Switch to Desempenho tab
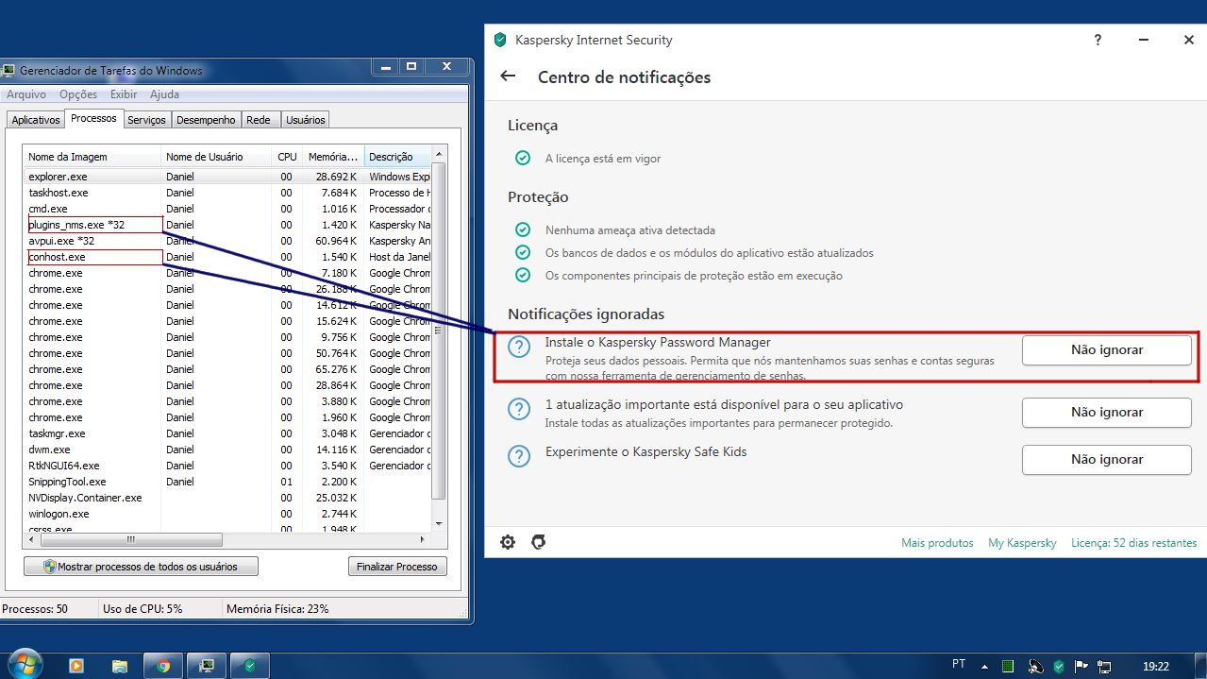Screen dimensions: 1207x679 tap(206, 120)
